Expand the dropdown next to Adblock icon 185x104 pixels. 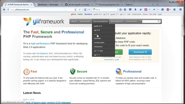(170, 10)
